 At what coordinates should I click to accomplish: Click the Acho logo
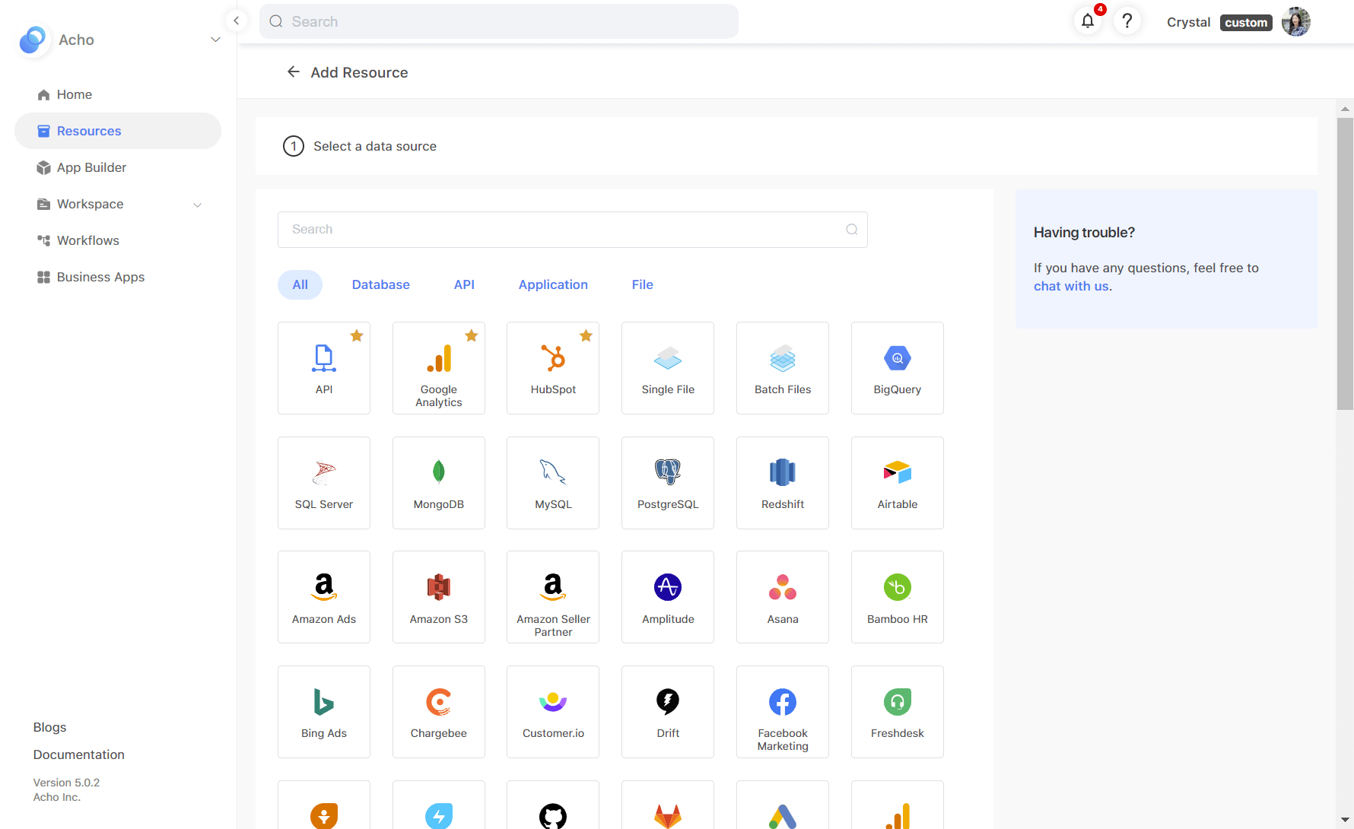[x=32, y=40]
